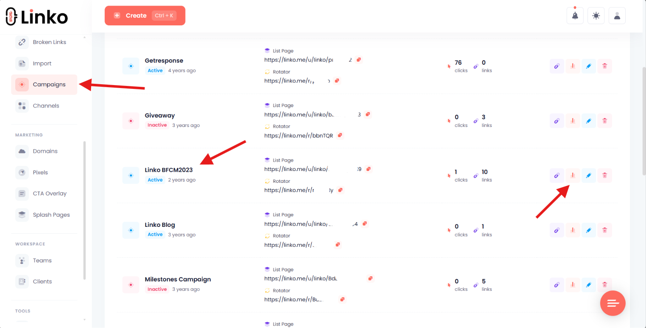Open the Giveaway campaign name
This screenshot has width=646, height=328.
tap(160, 116)
